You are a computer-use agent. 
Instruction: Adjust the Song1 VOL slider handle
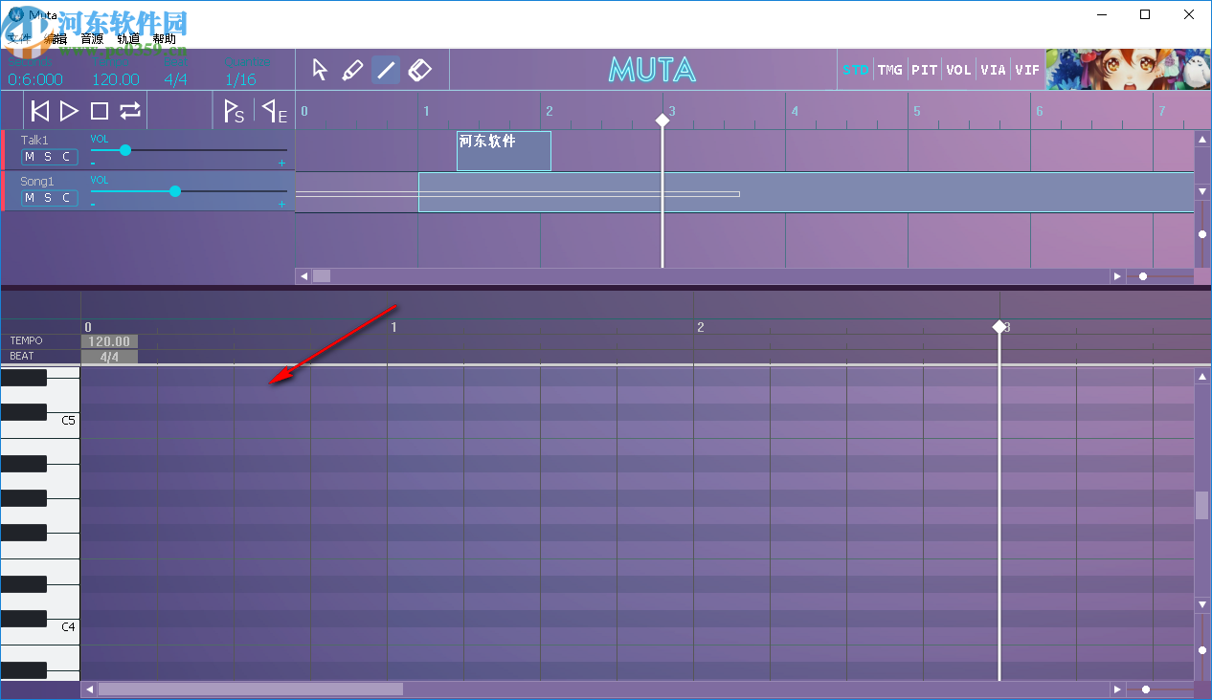point(175,191)
